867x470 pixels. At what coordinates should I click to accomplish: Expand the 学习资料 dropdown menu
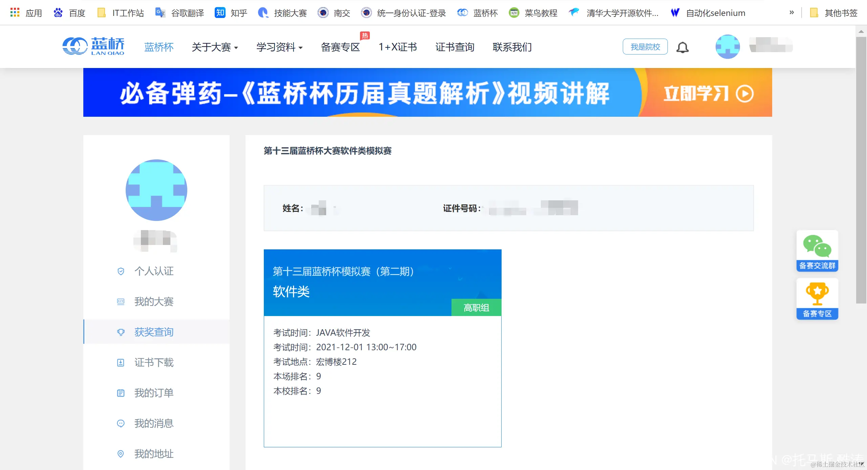[279, 47]
